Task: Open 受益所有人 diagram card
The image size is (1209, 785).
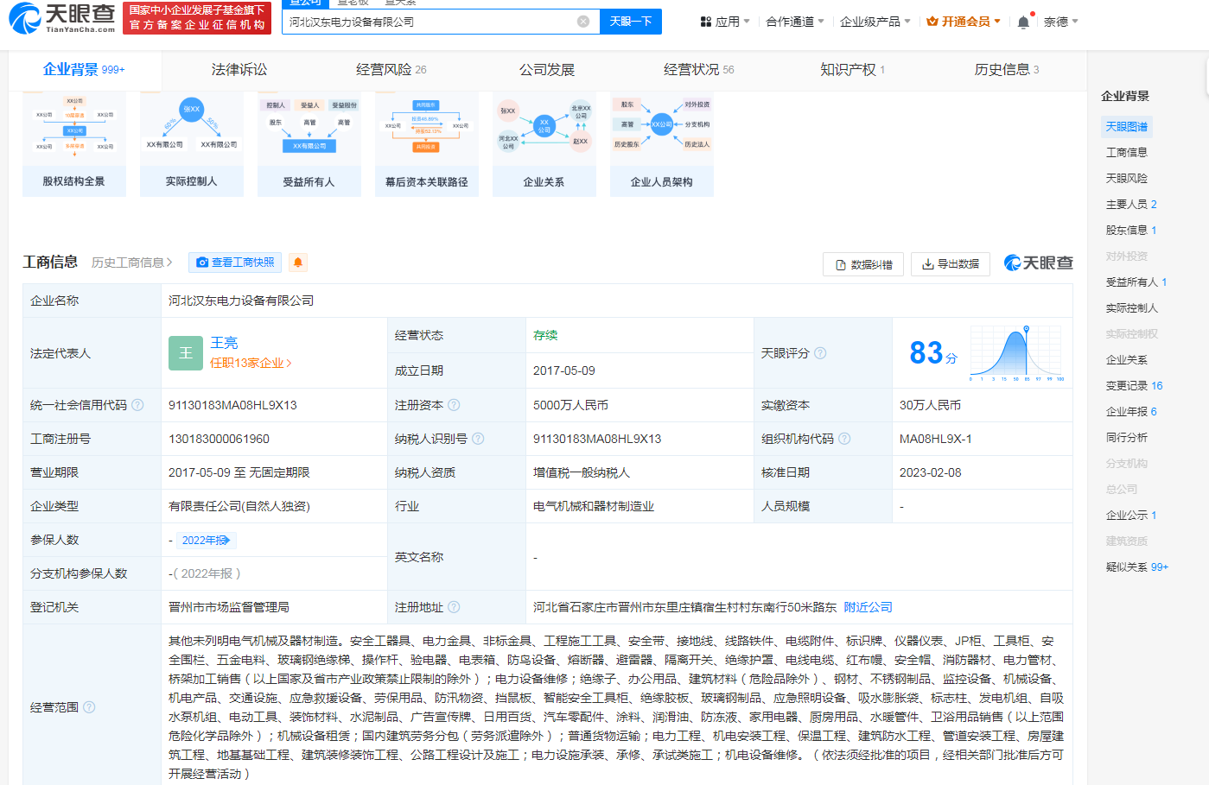Action: (x=309, y=144)
